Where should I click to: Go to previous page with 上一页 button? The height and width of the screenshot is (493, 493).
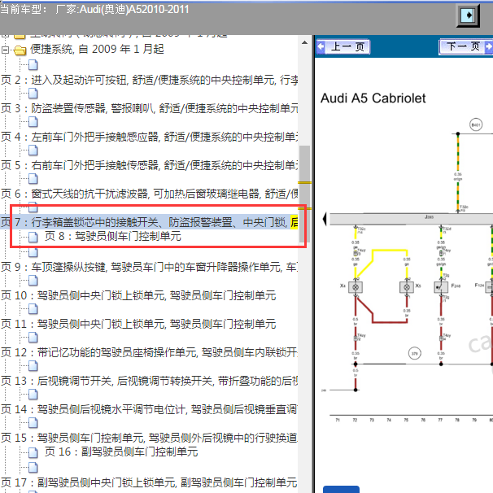[343, 47]
